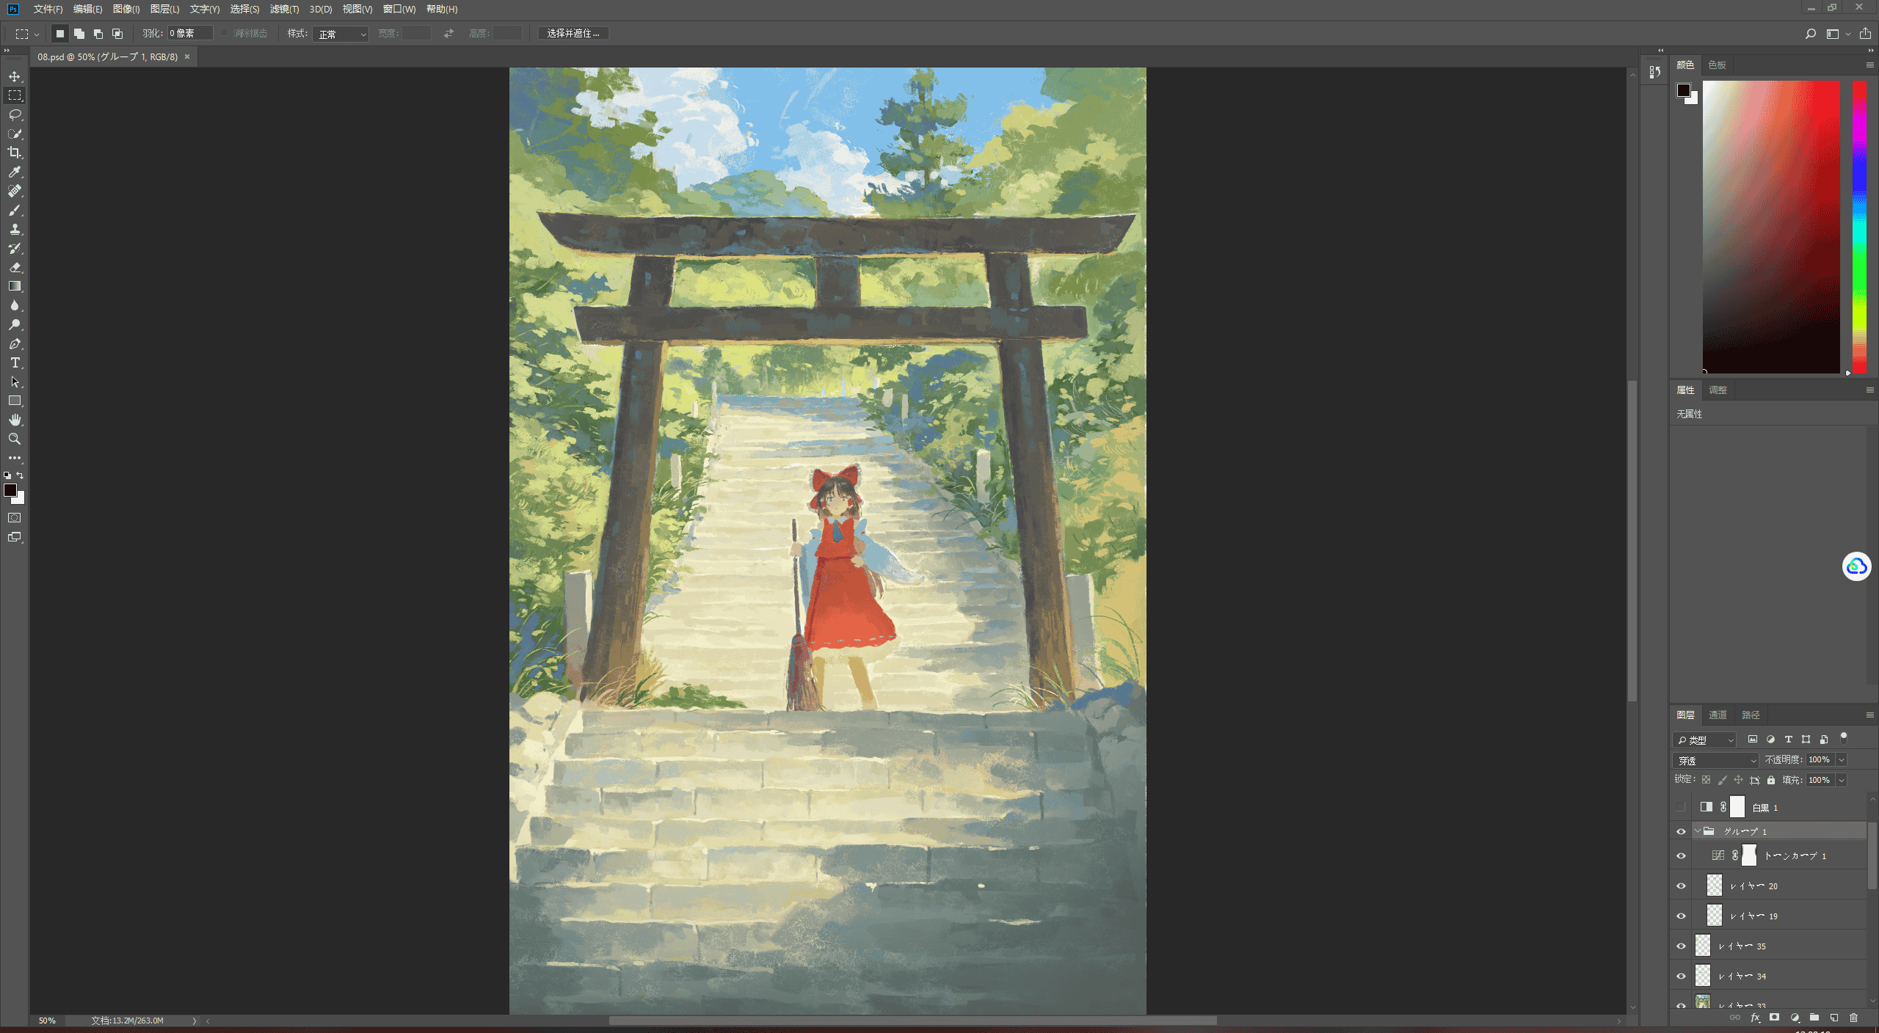Screen dimensions: 1879x1033
Task: Show the 白黒 1 adjustment layer
Action: 1681,807
